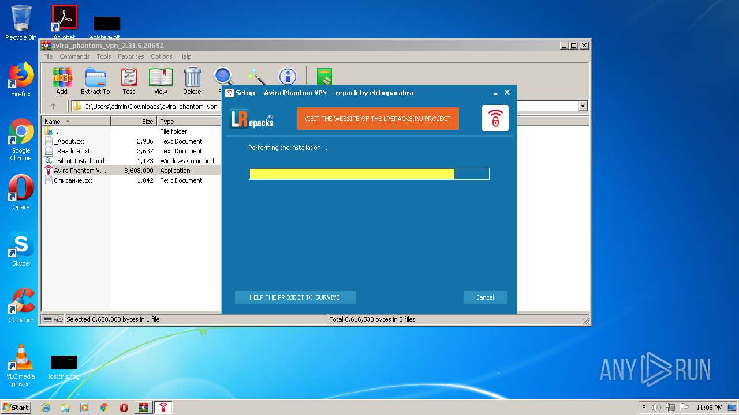Open Internet Explorer from the taskbar
This screenshot has height=415, width=739.
pyautogui.click(x=46, y=408)
